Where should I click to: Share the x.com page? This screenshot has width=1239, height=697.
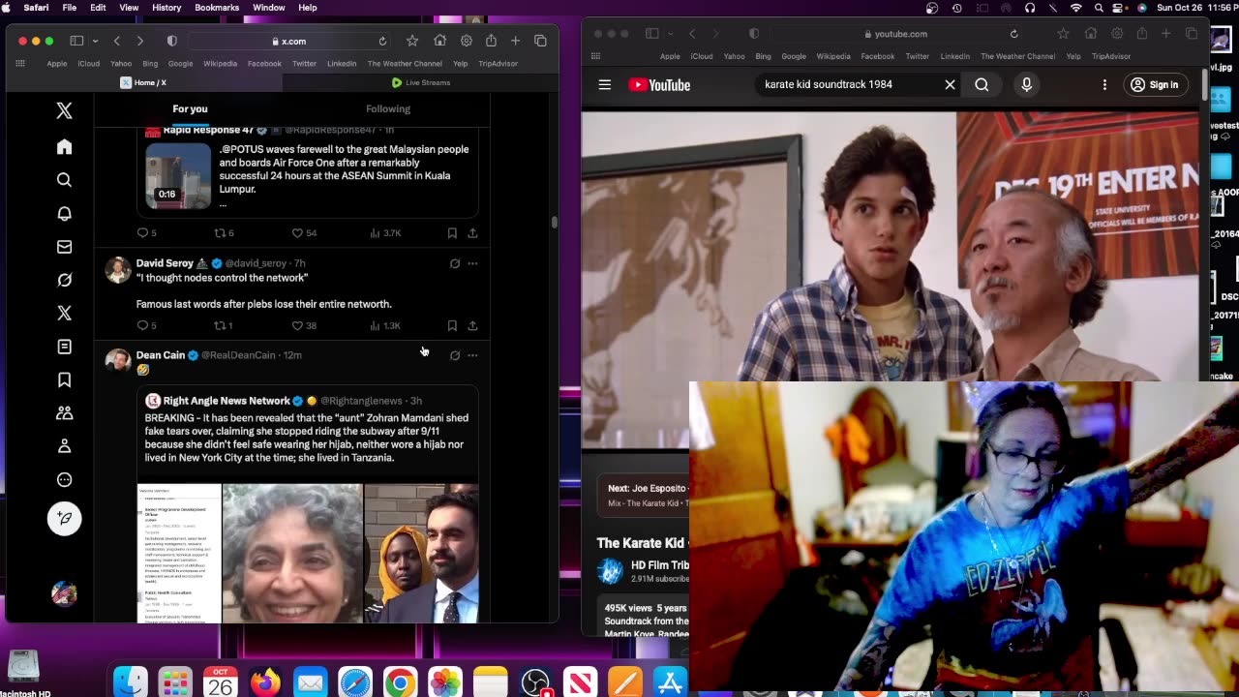click(491, 41)
